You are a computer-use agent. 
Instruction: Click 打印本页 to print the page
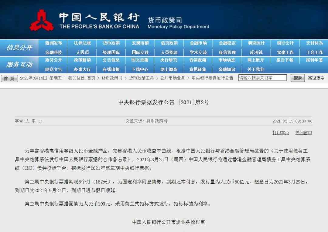tap(281, 133)
